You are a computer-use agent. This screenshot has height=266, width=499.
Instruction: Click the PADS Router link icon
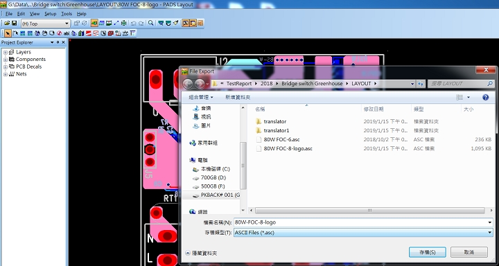point(200,24)
